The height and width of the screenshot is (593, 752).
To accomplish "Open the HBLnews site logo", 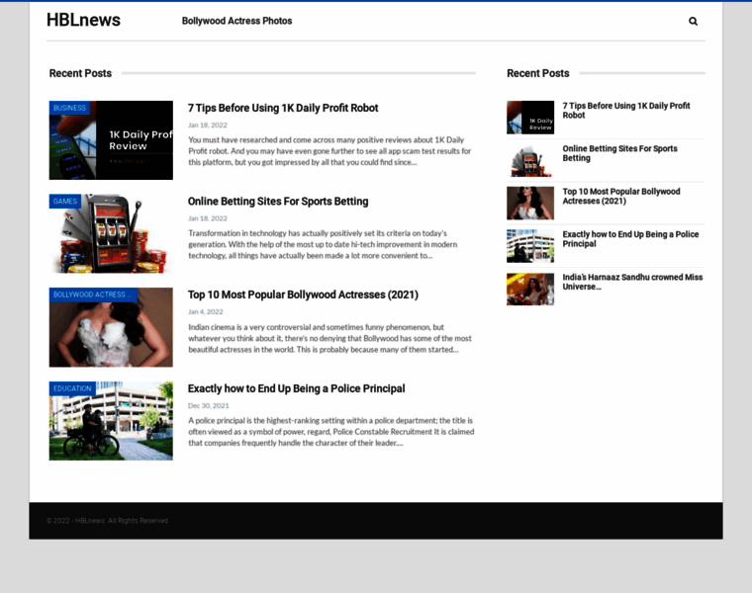I will [x=83, y=20].
